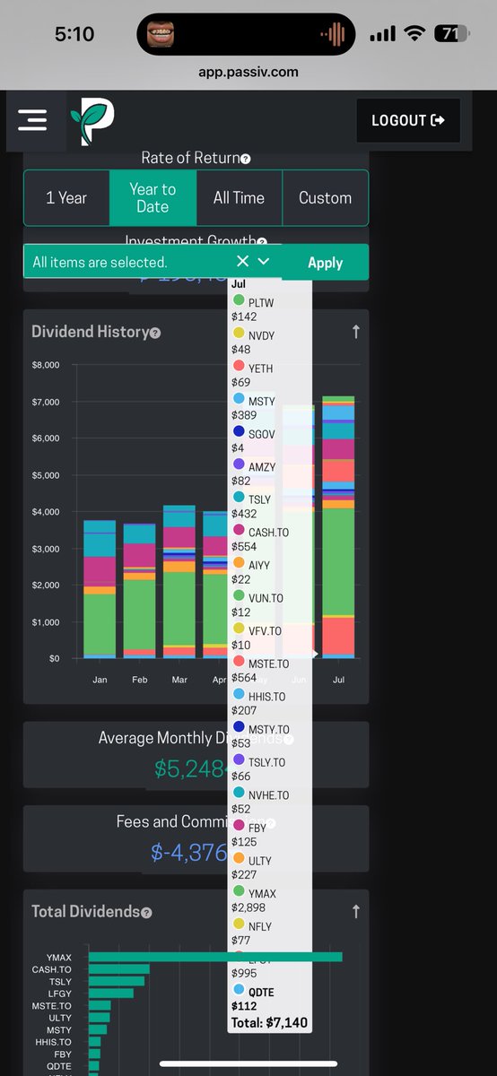
Task: Click the July dividend bar
Action: [338, 527]
